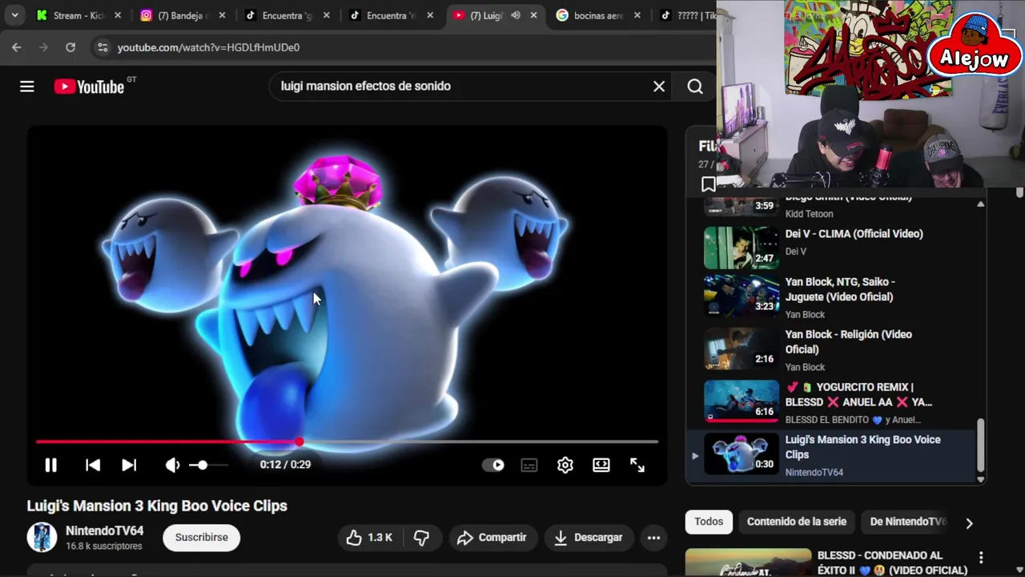1025x577 pixels.
Task: Dislike the video with thumbs down
Action: pyautogui.click(x=422, y=537)
